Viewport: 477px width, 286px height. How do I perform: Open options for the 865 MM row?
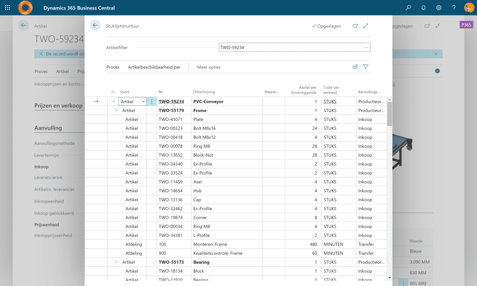403,283
